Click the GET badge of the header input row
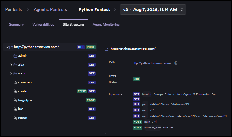 click(x=136, y=94)
